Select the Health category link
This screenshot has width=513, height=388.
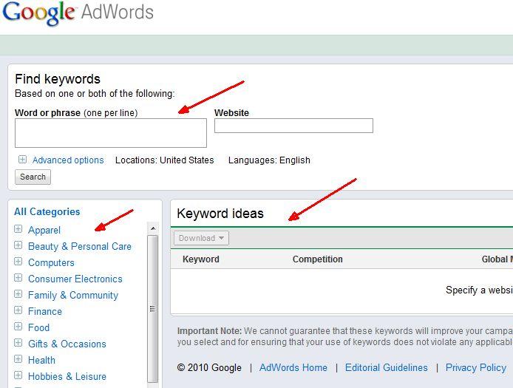41,360
